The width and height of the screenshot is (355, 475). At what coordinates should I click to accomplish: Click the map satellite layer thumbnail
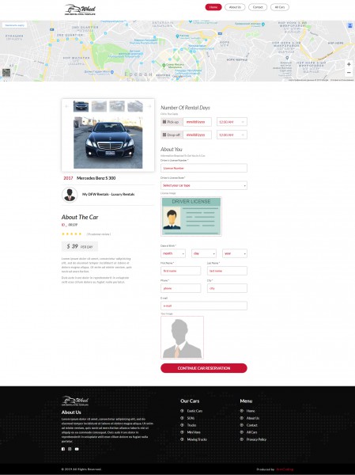pyautogui.click(x=6, y=72)
